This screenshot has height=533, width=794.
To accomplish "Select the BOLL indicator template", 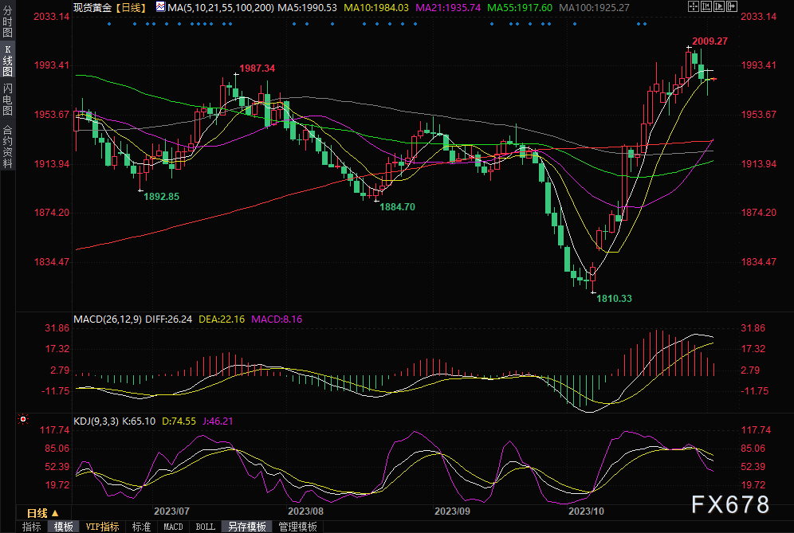I will click(x=205, y=527).
